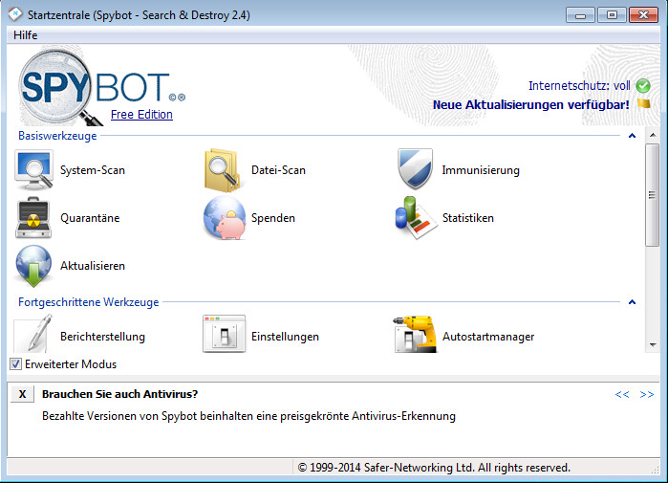668x483 pixels.
Task: Click the Aktualisieren label
Action: (93, 266)
